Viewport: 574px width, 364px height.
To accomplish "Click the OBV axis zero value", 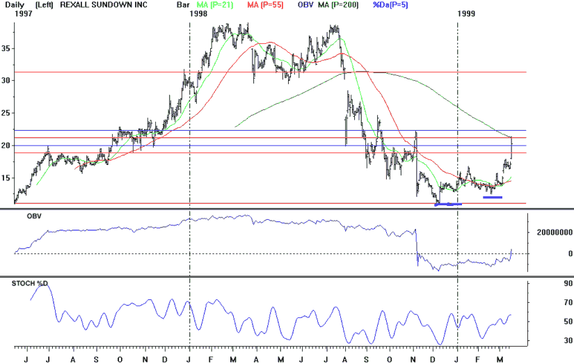I will [x=571, y=253].
